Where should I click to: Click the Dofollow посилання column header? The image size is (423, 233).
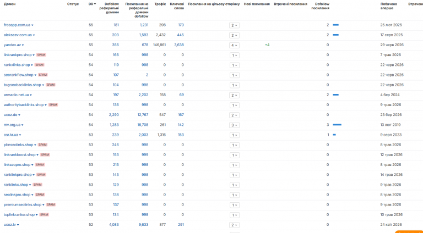[x=320, y=6]
